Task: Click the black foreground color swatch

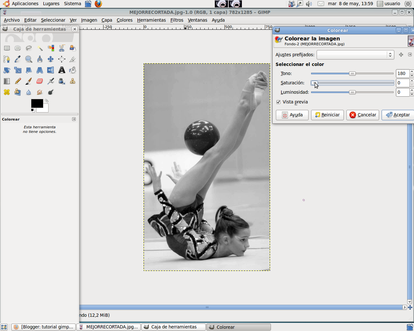Action: 37,103
